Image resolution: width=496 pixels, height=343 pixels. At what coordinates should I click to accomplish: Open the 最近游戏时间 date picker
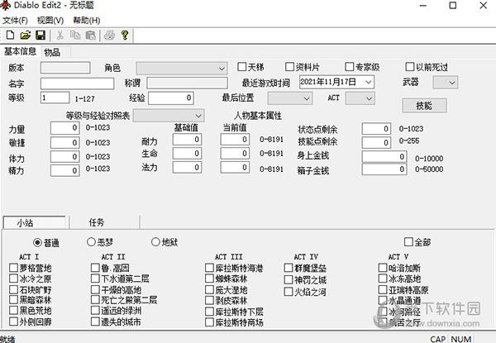coord(368,83)
